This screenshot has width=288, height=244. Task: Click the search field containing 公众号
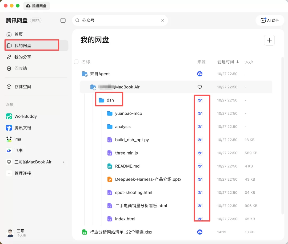[x=120, y=20]
